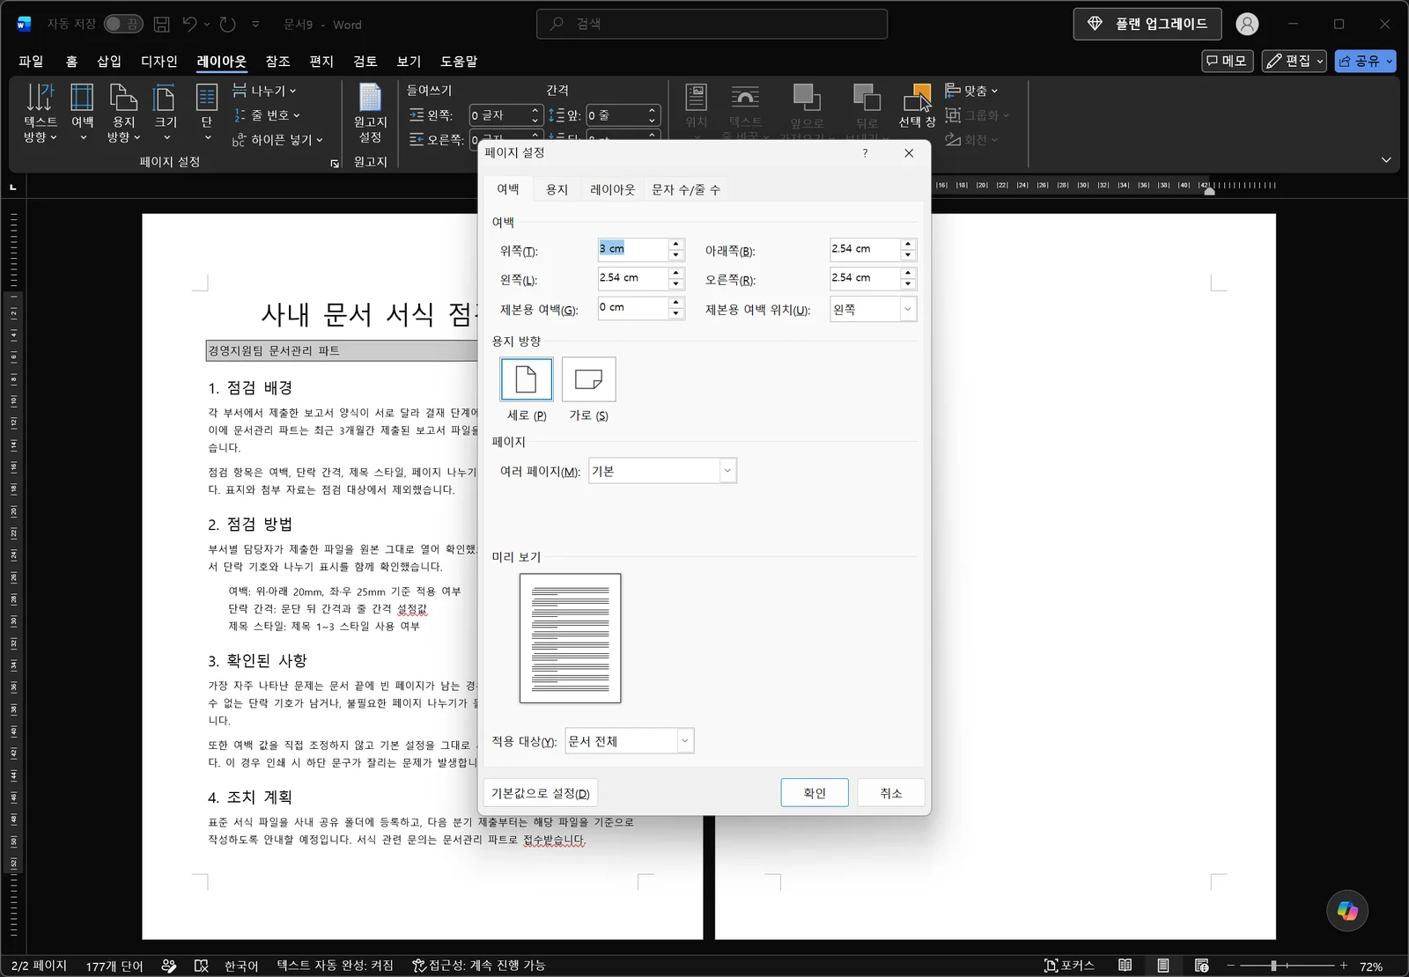The height and width of the screenshot is (977, 1409).
Task: Click the zoom in plus button
Action: (1344, 966)
